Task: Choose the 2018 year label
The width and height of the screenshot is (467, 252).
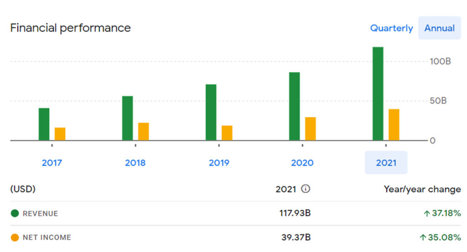Action: pyautogui.click(x=135, y=162)
